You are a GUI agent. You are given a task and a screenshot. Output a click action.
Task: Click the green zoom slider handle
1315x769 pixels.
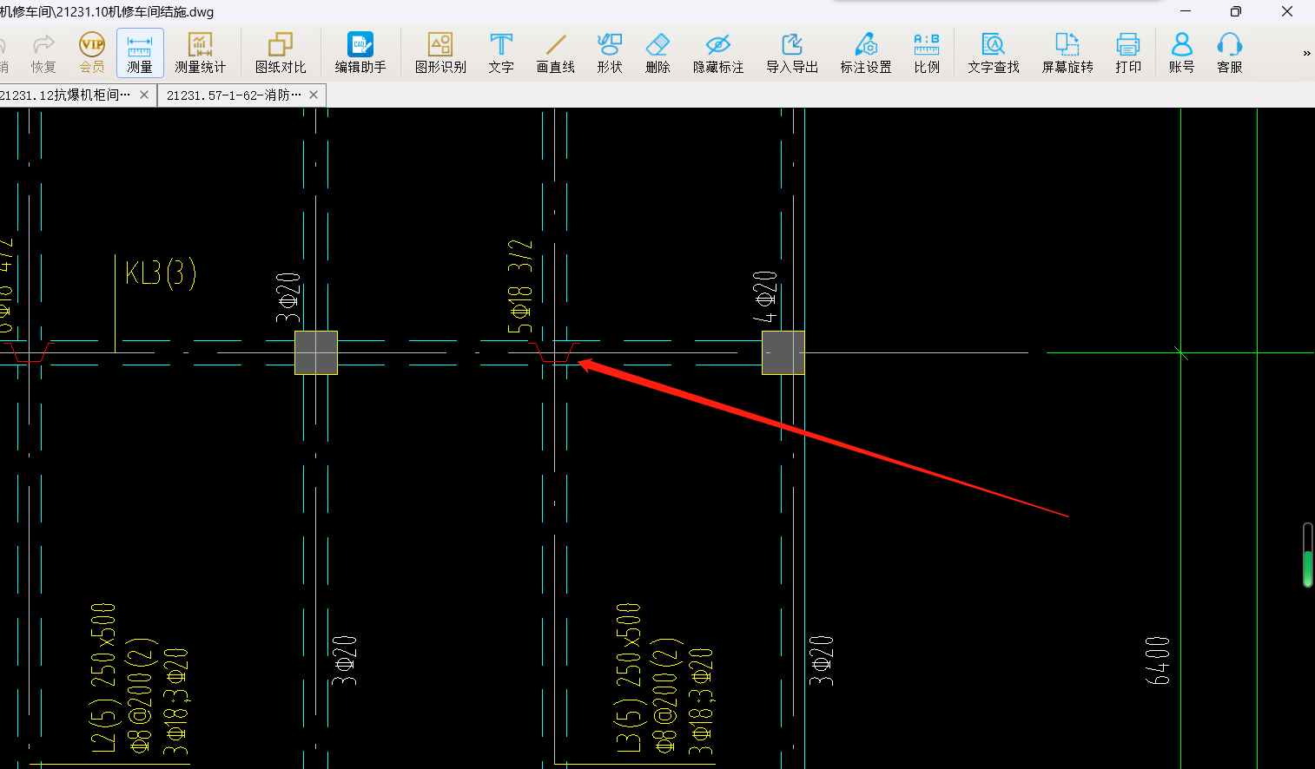(1308, 568)
